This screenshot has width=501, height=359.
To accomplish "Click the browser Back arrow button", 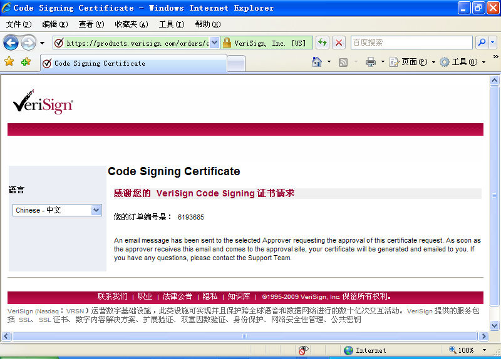I will click(x=11, y=43).
